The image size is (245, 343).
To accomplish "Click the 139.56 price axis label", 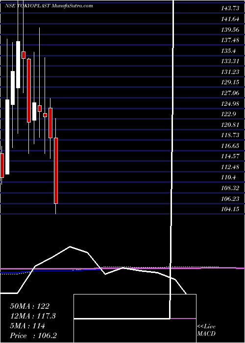I will point(230,30).
